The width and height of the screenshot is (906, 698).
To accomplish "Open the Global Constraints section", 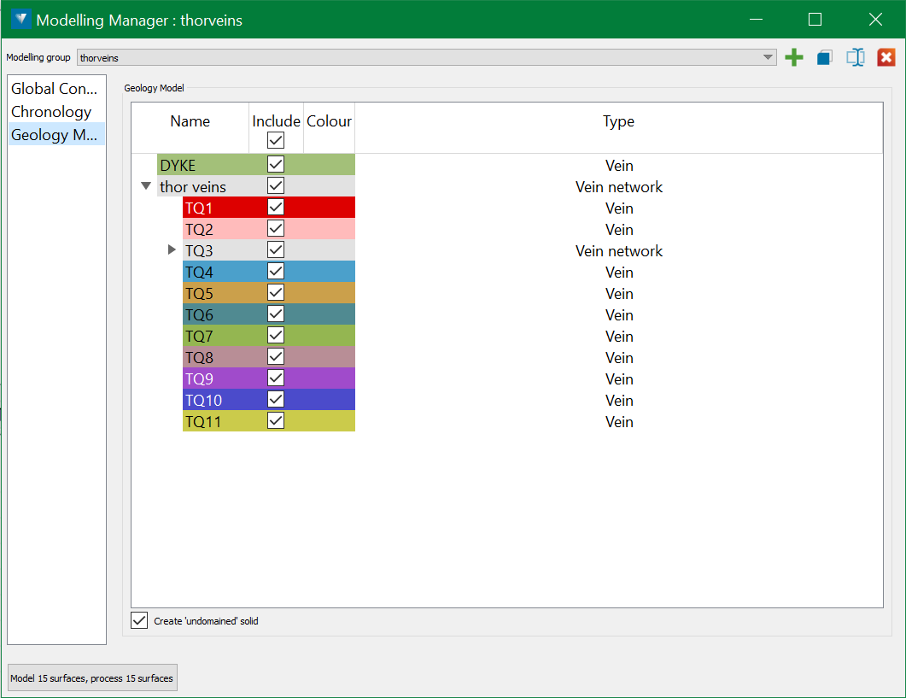I will tap(56, 89).
